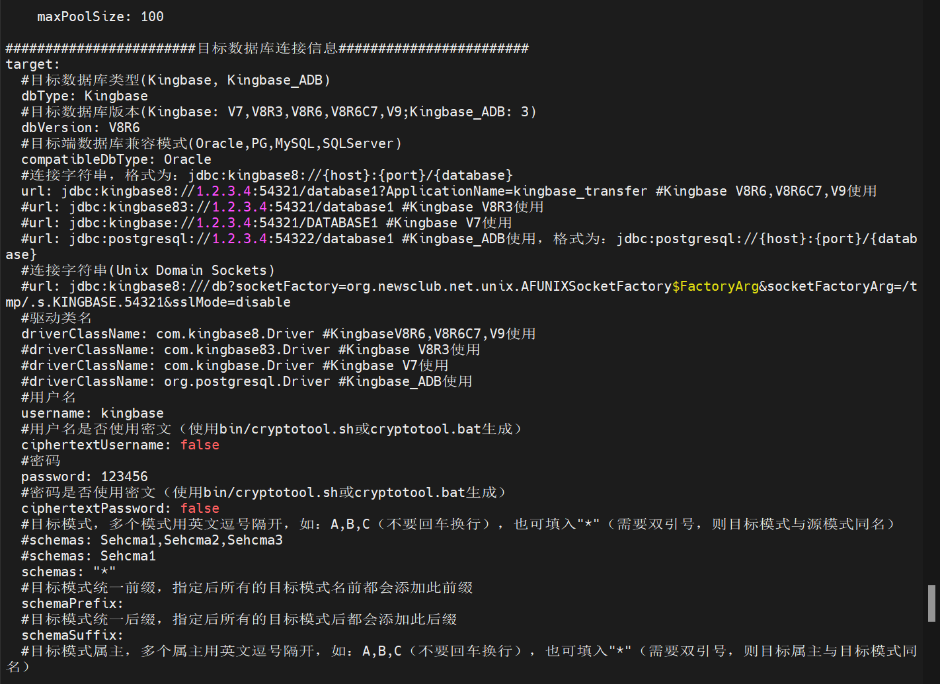Place cursor on maxPoolSize value 100
940x684 pixels.
152,17
